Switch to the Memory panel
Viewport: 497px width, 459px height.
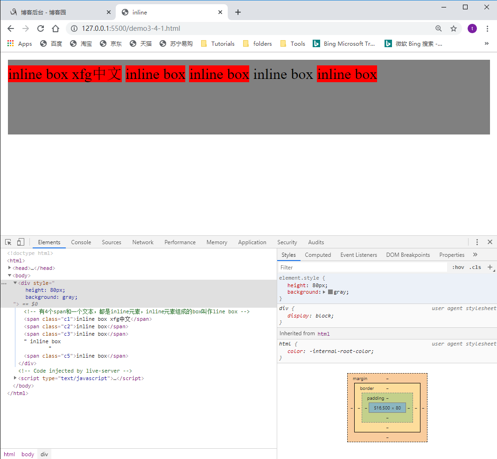pyautogui.click(x=217, y=242)
